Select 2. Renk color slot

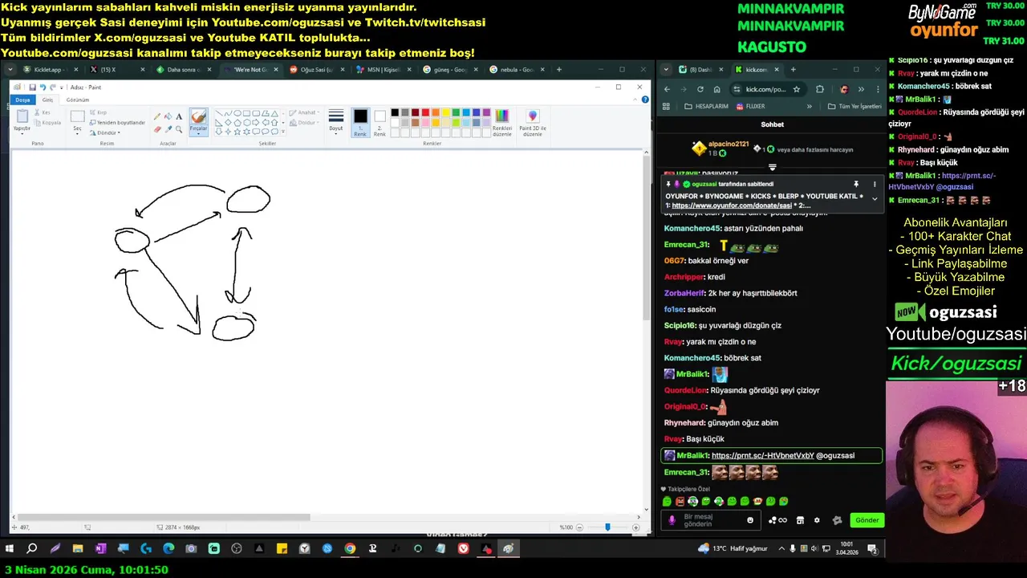coord(380,123)
